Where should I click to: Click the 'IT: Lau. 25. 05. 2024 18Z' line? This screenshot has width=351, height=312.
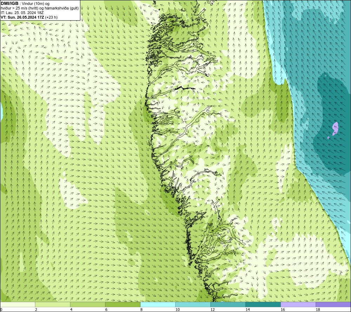point(22,13)
